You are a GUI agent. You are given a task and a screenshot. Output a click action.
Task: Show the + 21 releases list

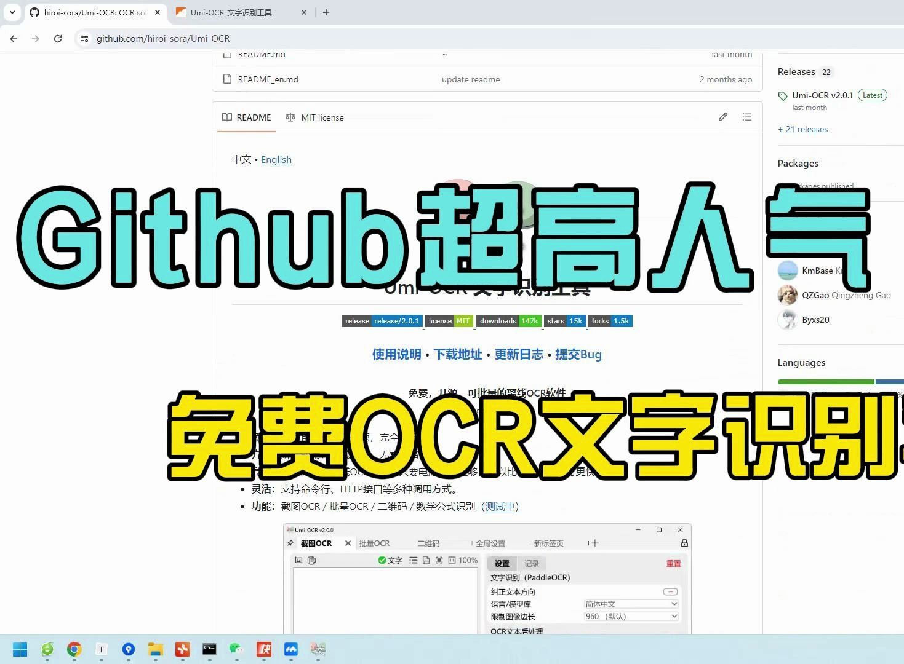[x=803, y=129]
